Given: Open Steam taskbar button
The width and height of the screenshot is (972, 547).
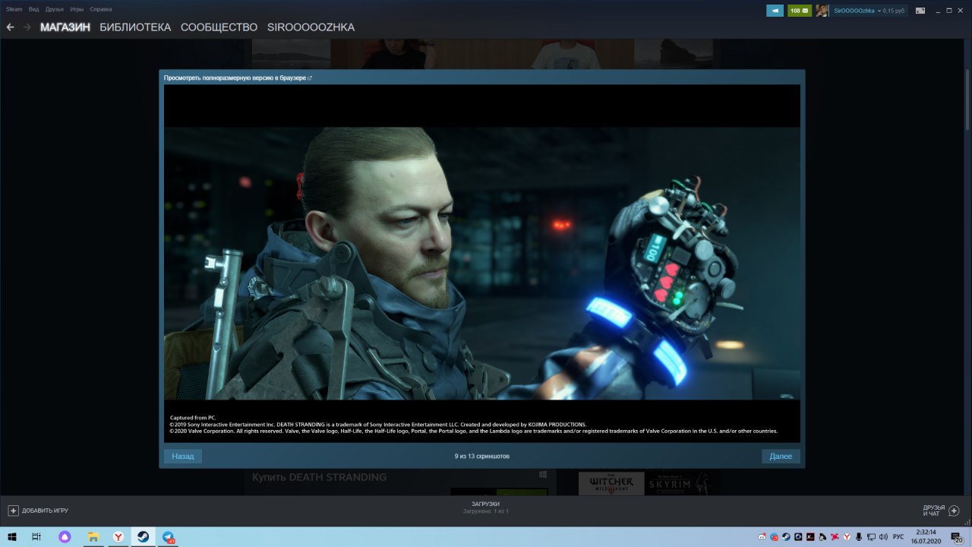Looking at the screenshot, I should pyautogui.click(x=143, y=537).
